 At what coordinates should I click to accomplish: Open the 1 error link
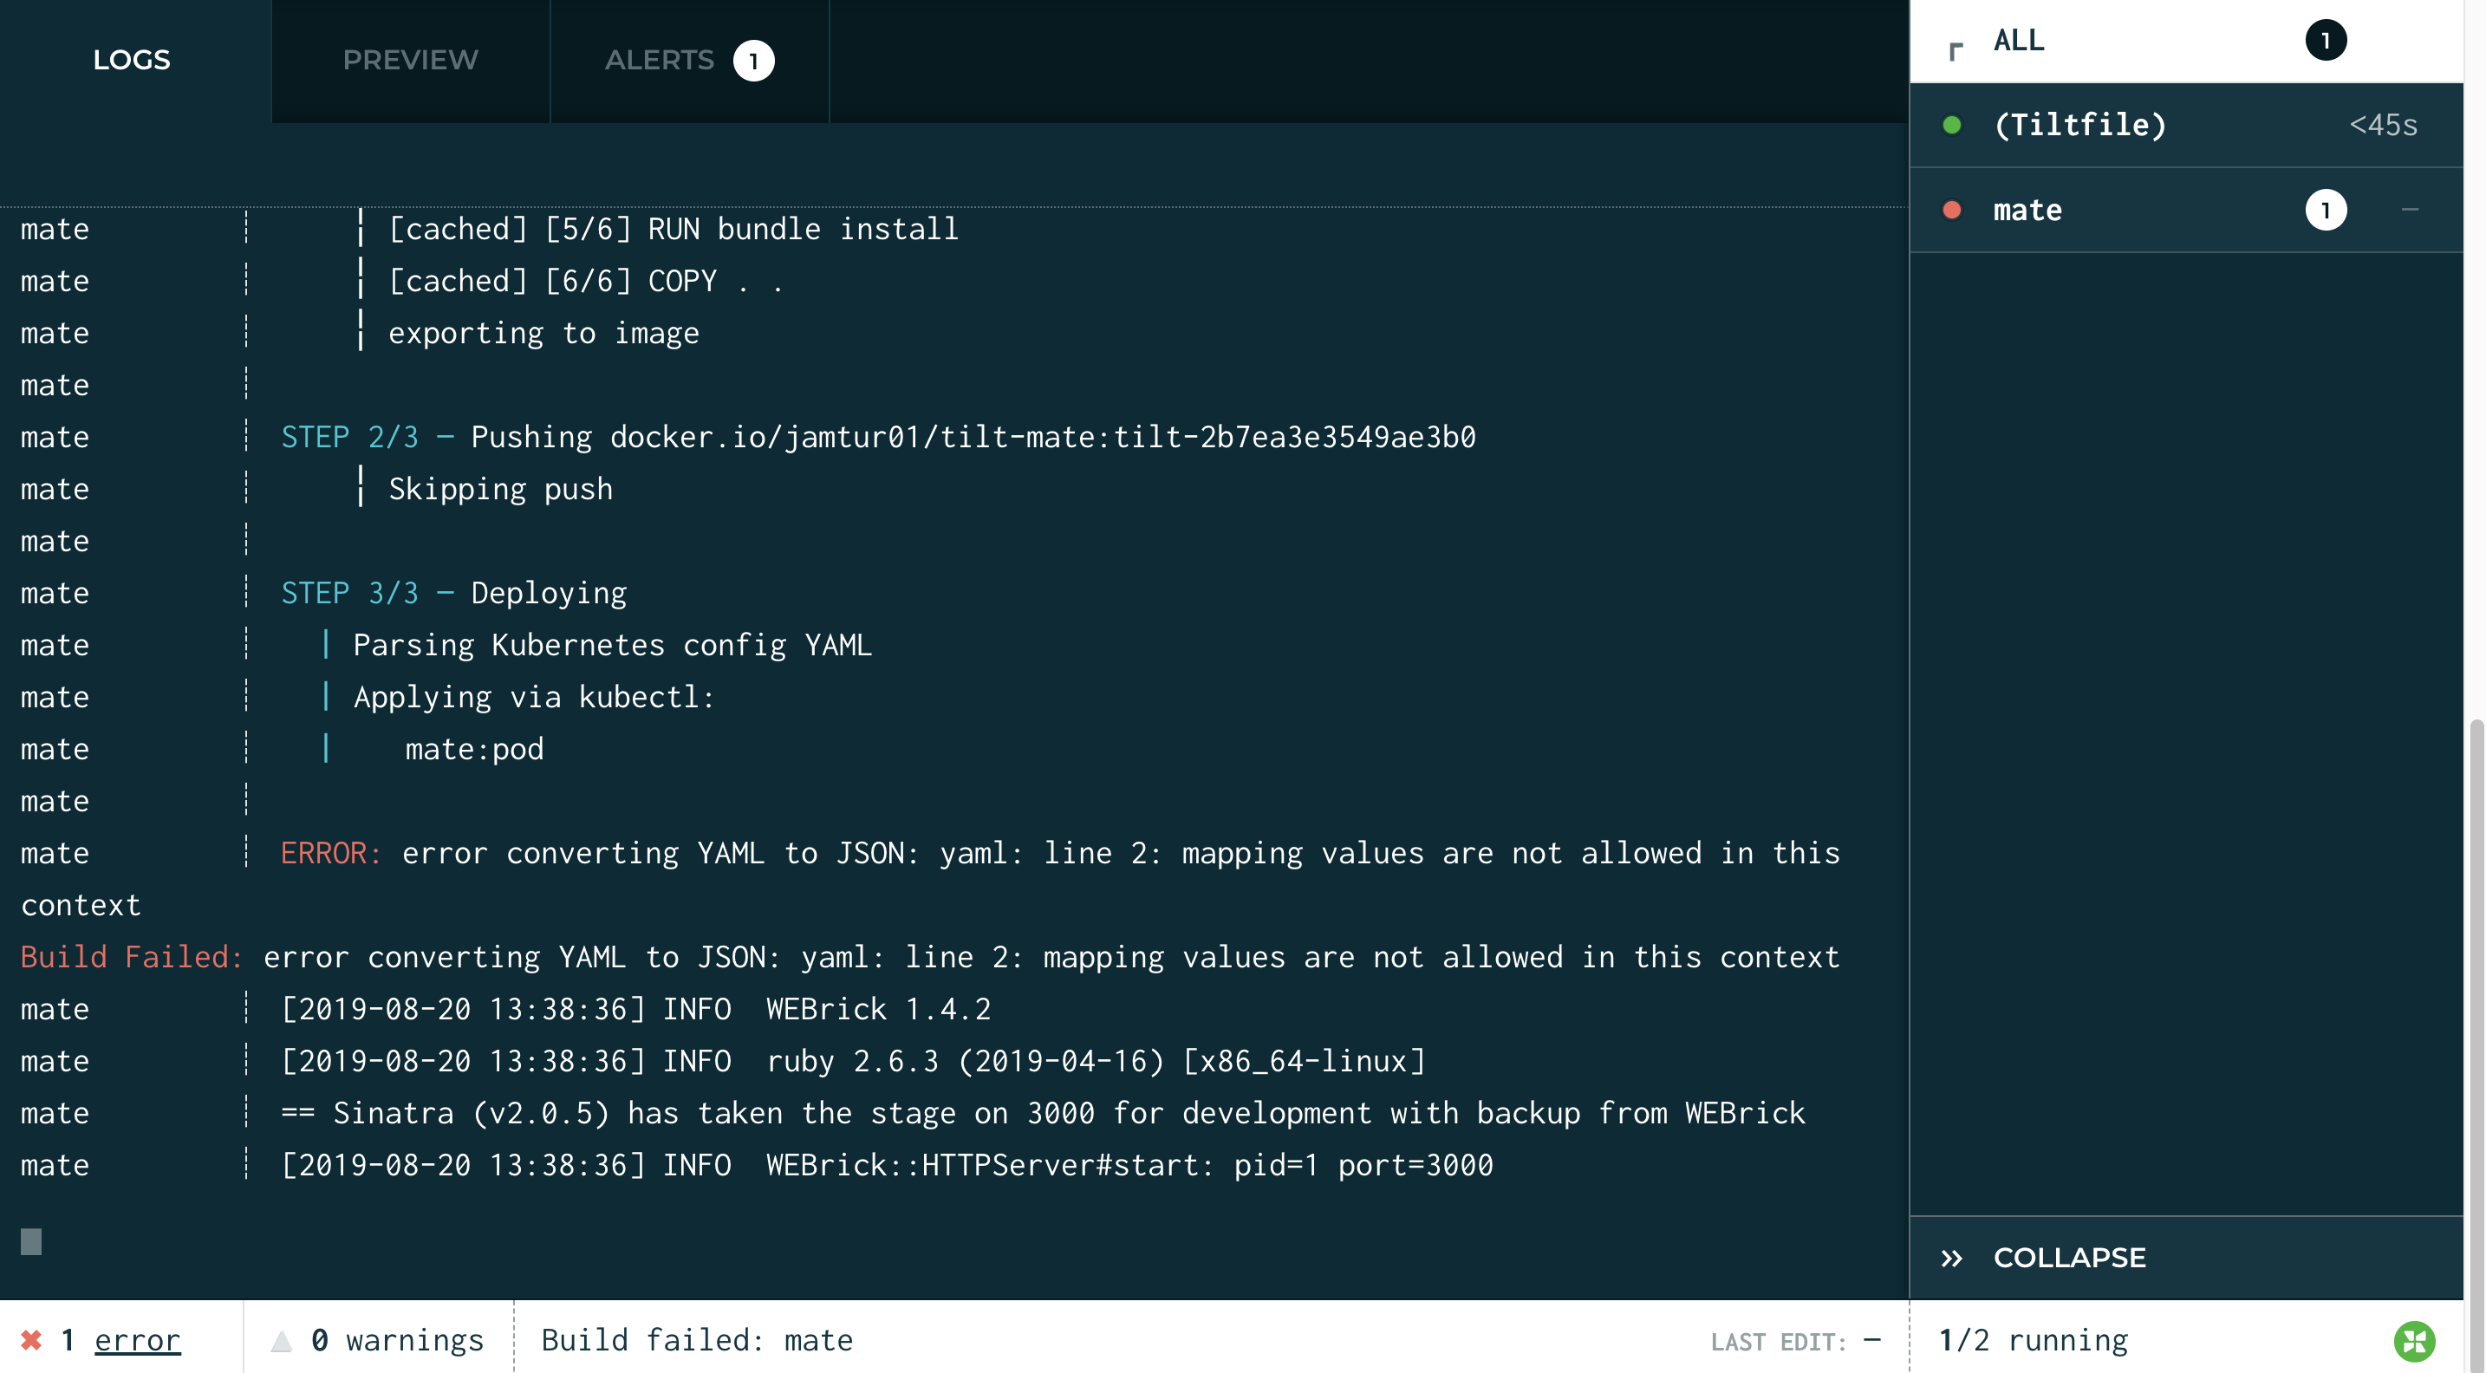(137, 1340)
